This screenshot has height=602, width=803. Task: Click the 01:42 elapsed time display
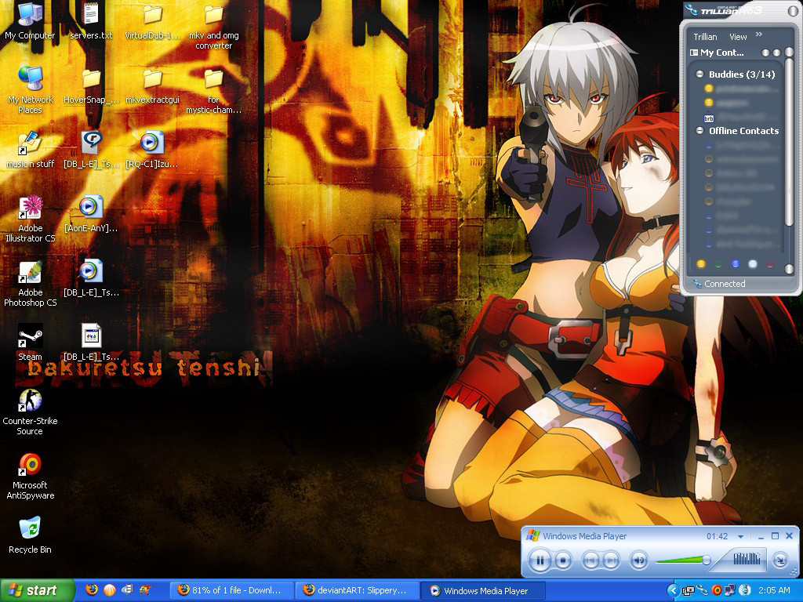tap(717, 536)
